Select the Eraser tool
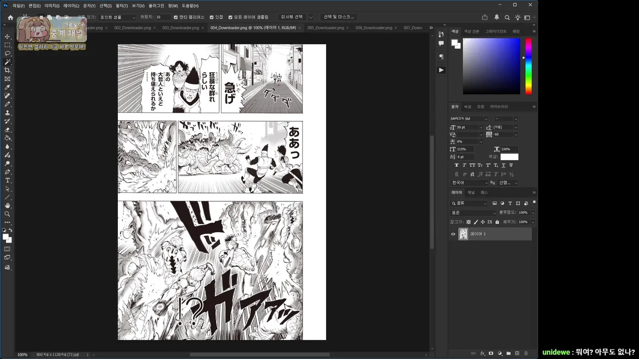The width and height of the screenshot is (639, 359). click(x=7, y=130)
